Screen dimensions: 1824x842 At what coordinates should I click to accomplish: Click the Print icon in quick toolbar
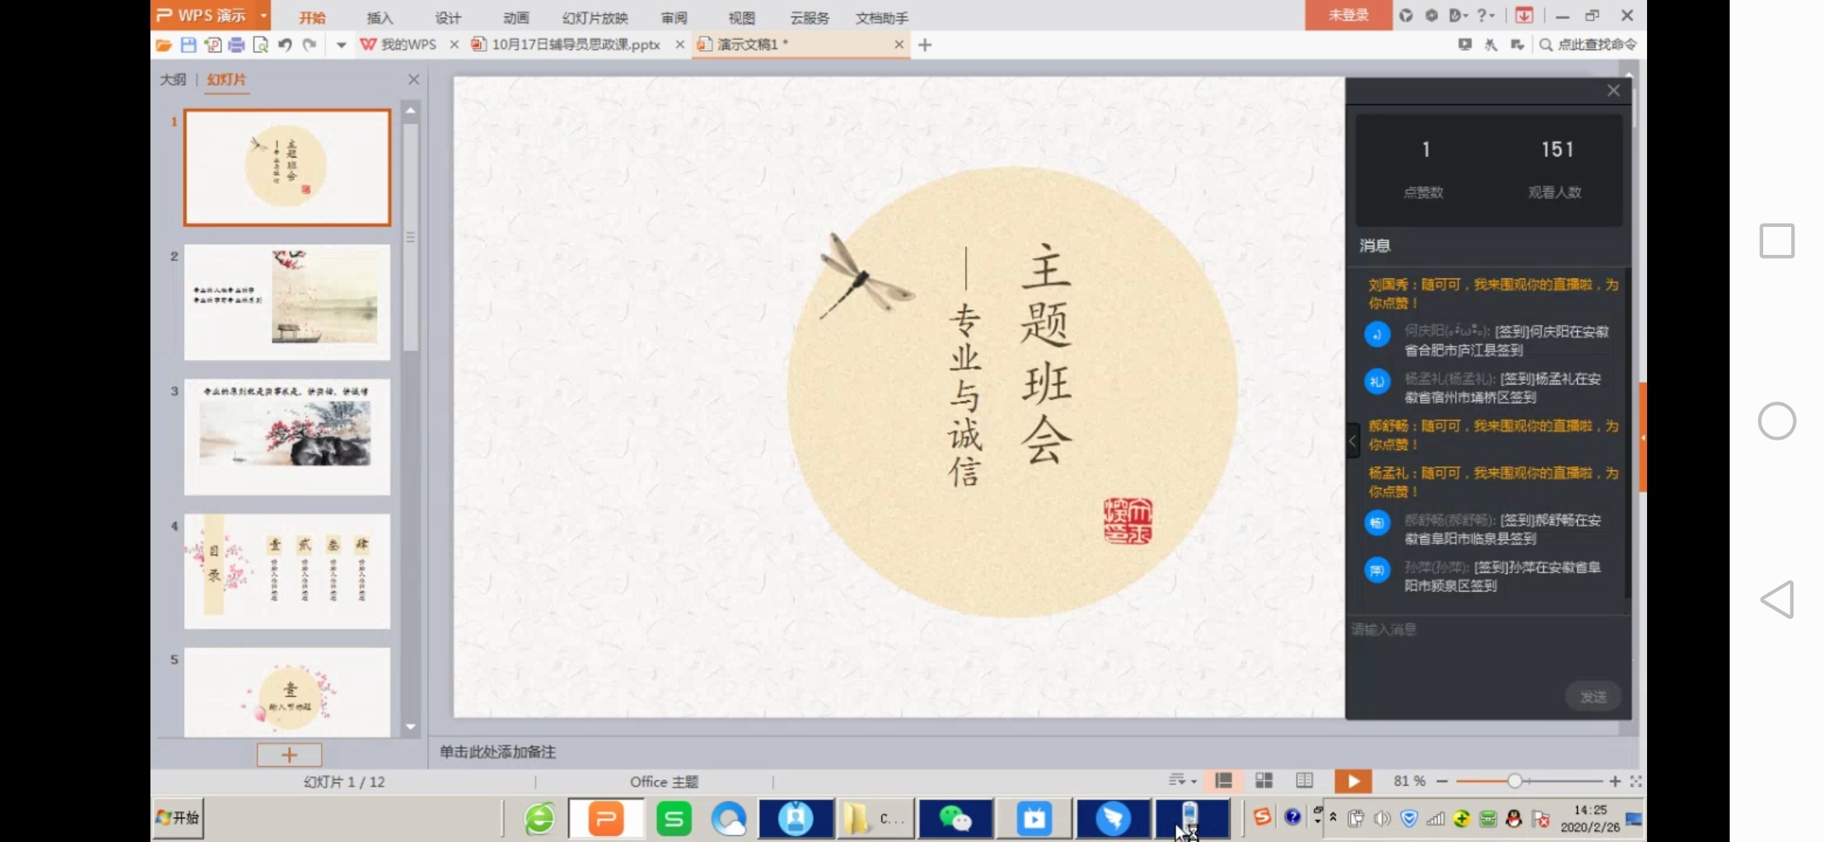click(x=236, y=45)
